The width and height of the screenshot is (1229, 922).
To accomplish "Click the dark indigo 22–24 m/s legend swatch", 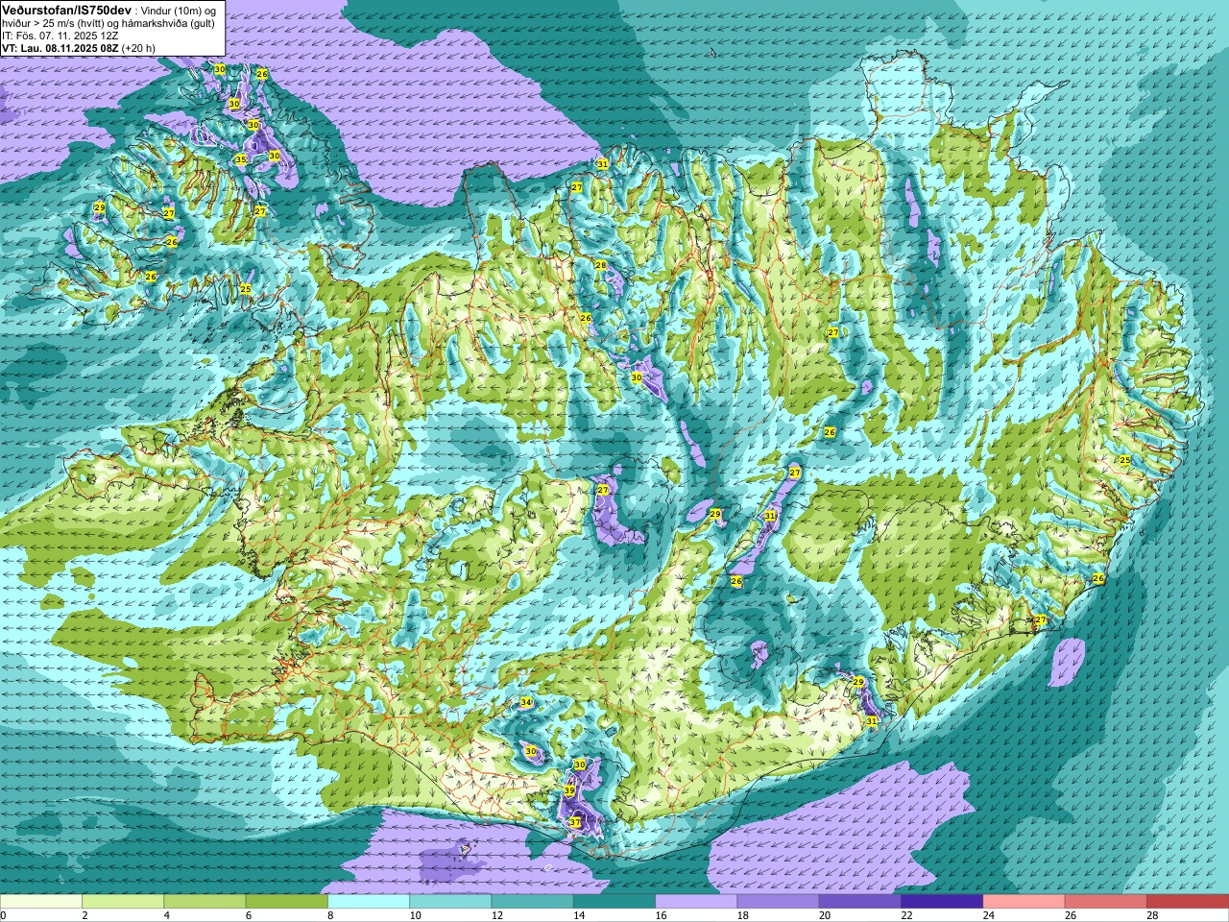I will point(942,902).
